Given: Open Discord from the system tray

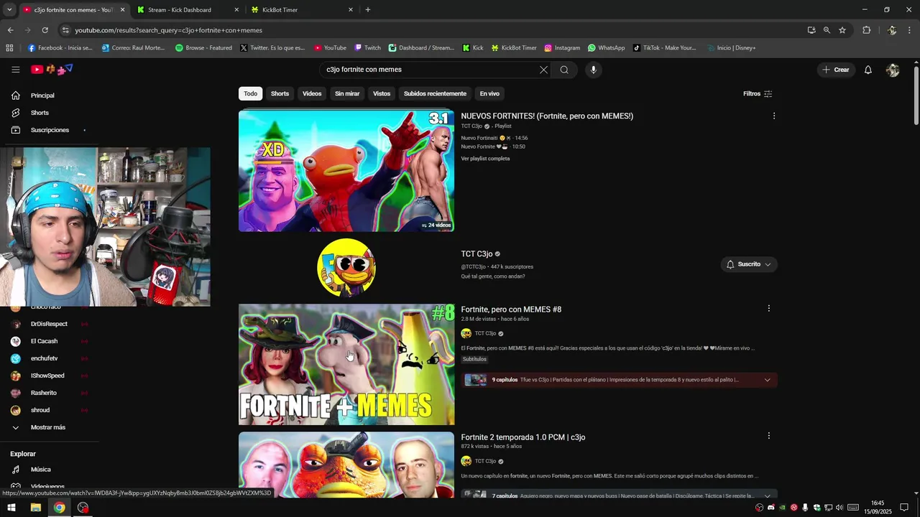Looking at the screenshot, I should (x=771, y=508).
